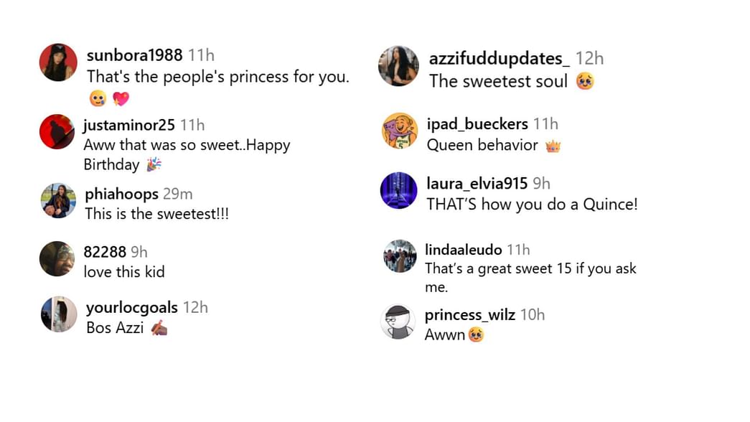The height and width of the screenshot is (422, 750).
Task: Click the ipad_bueckers username
Action: click(477, 124)
